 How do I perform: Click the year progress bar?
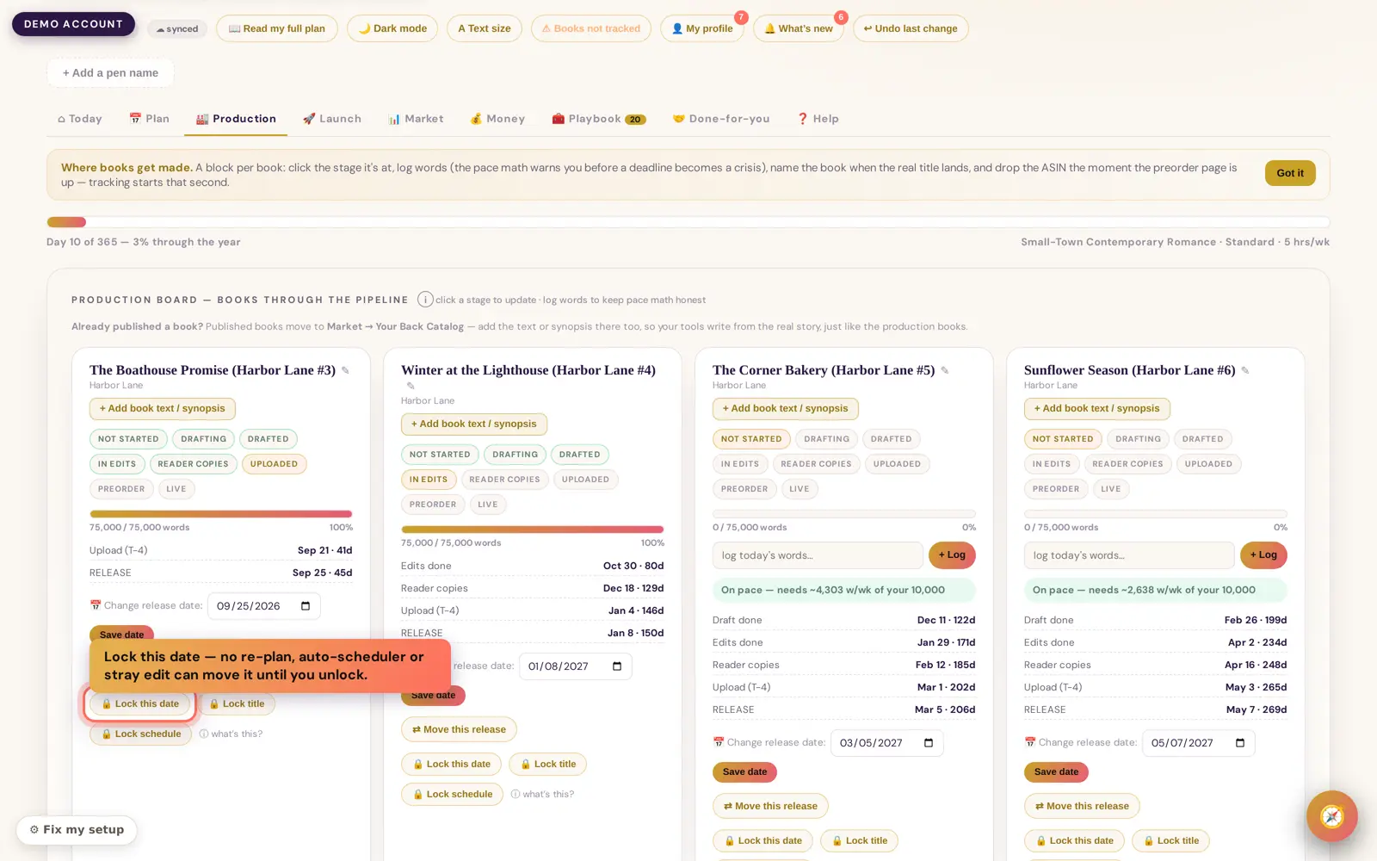[688, 222]
